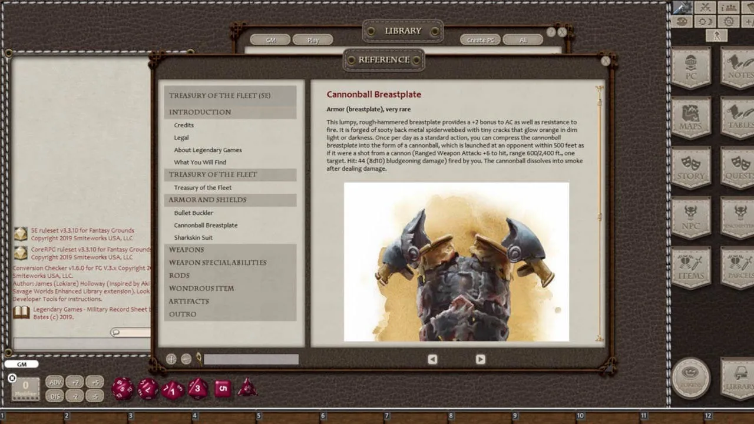
Task: Open the Maps sidebar button
Action: coord(691,117)
